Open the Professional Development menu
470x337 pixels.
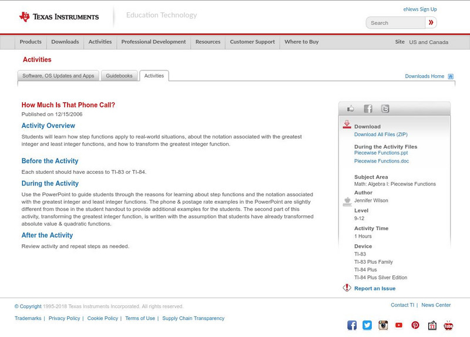click(x=153, y=42)
